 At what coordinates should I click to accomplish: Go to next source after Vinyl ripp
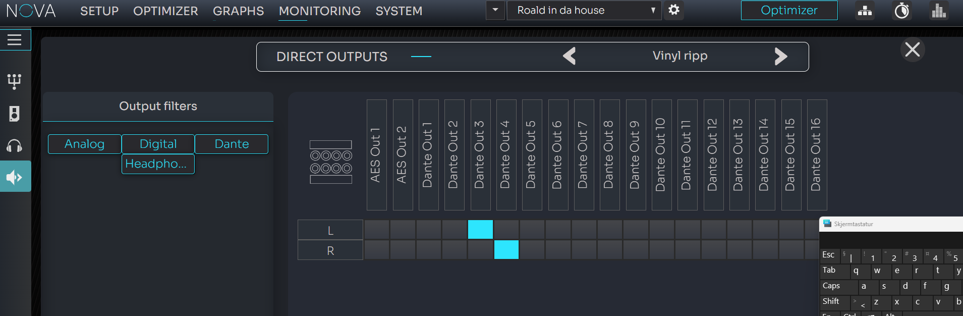coord(780,57)
